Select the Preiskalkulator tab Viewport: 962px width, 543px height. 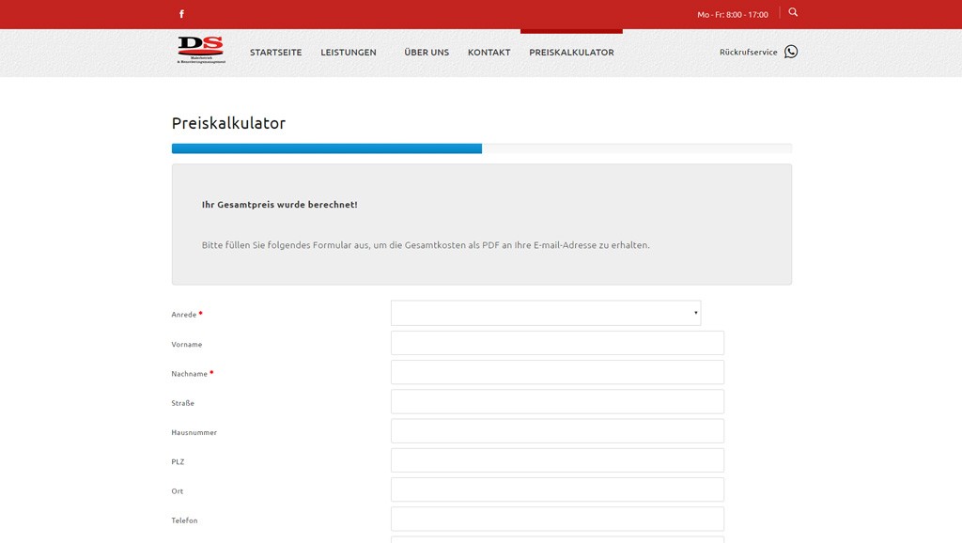[x=571, y=53]
